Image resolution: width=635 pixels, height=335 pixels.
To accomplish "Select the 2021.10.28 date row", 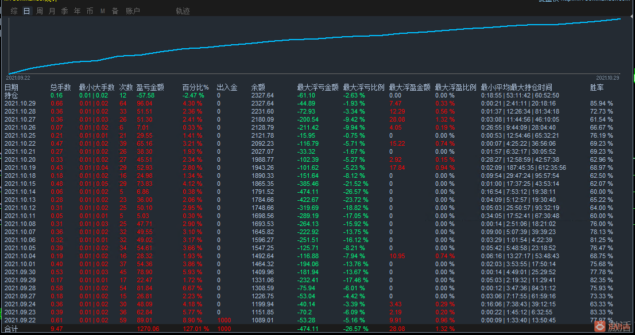I will click(x=20, y=112).
